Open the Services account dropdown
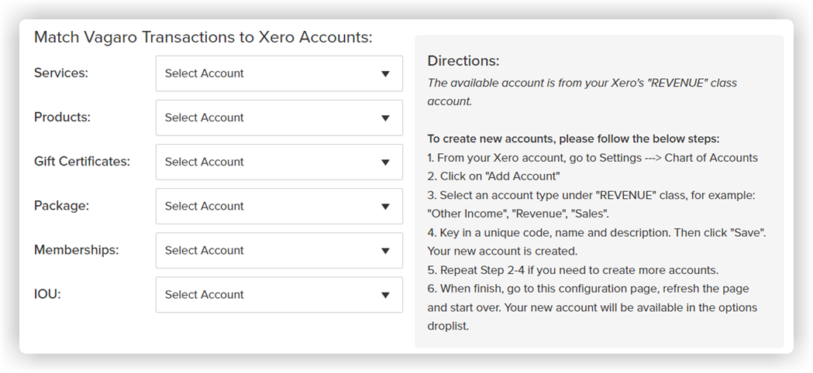This screenshot has height=373, width=813. pyautogui.click(x=279, y=74)
